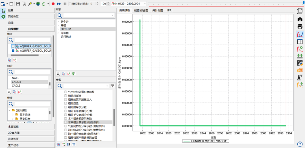The width and height of the screenshot is (305, 148).
Task: Click the red record simulation button
Action: point(53,4)
